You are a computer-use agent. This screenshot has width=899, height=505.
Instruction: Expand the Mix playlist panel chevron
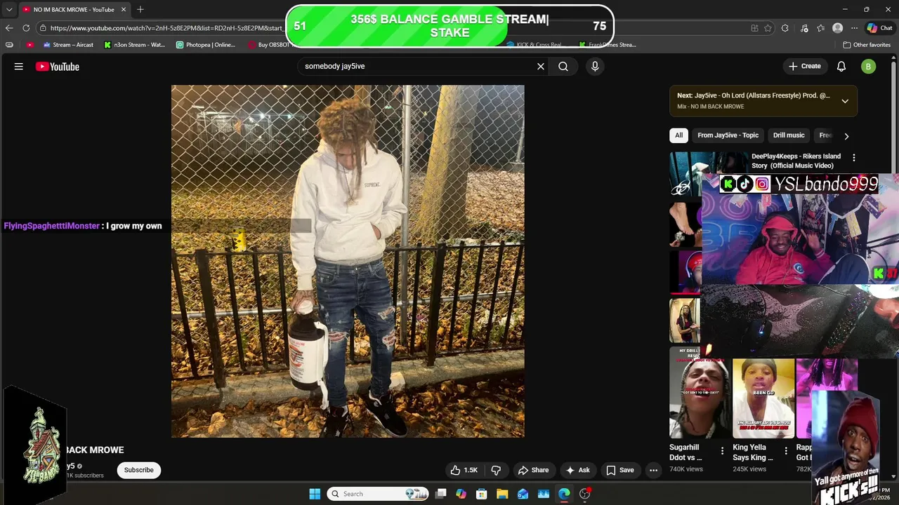point(845,101)
